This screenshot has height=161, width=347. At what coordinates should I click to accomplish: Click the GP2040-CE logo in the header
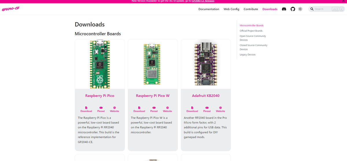coord(10,9)
